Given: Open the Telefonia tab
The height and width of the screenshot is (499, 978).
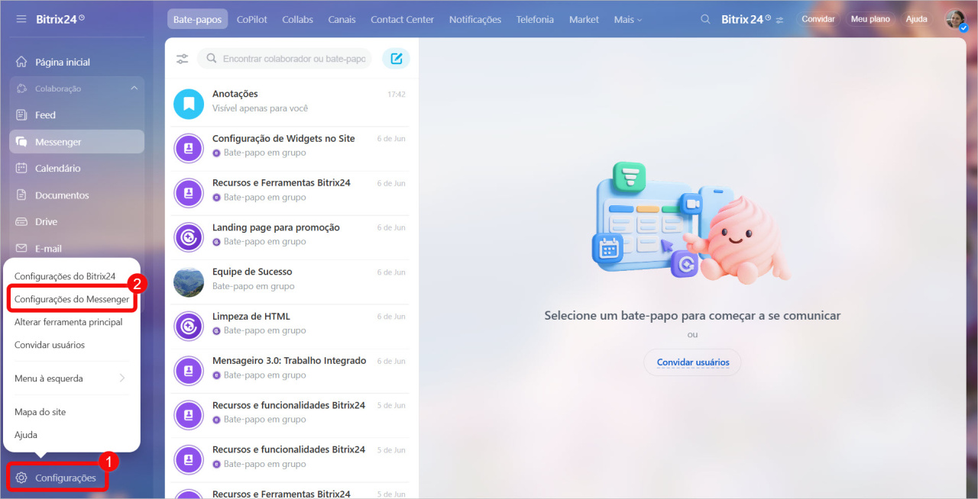Looking at the screenshot, I should coord(535,19).
